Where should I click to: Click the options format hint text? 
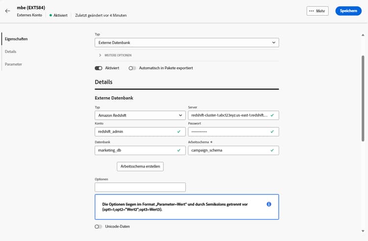[175, 207]
